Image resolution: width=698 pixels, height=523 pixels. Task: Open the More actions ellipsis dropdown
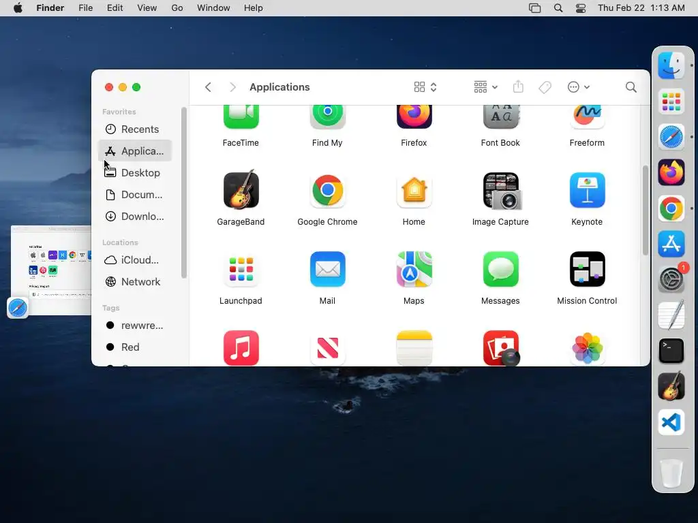click(x=578, y=87)
